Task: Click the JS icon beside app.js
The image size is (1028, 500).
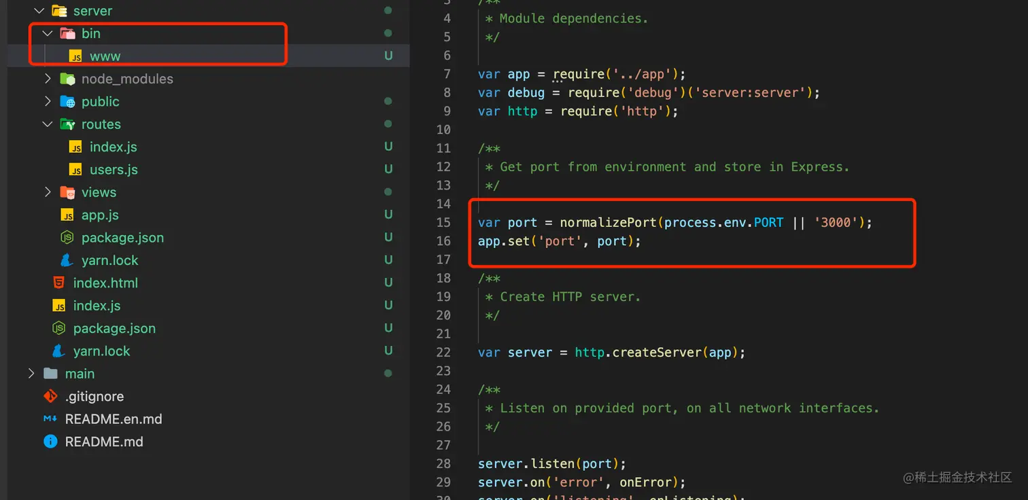Action: tap(67, 215)
